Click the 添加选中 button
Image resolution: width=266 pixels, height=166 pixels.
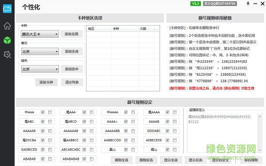tap(71, 69)
